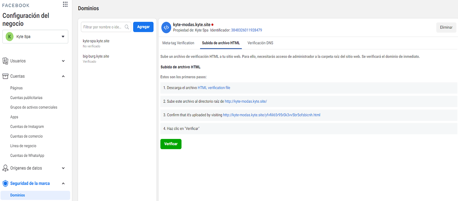Click the kyte-modas.kyte.site domain title
The width and height of the screenshot is (458, 201).
point(192,24)
